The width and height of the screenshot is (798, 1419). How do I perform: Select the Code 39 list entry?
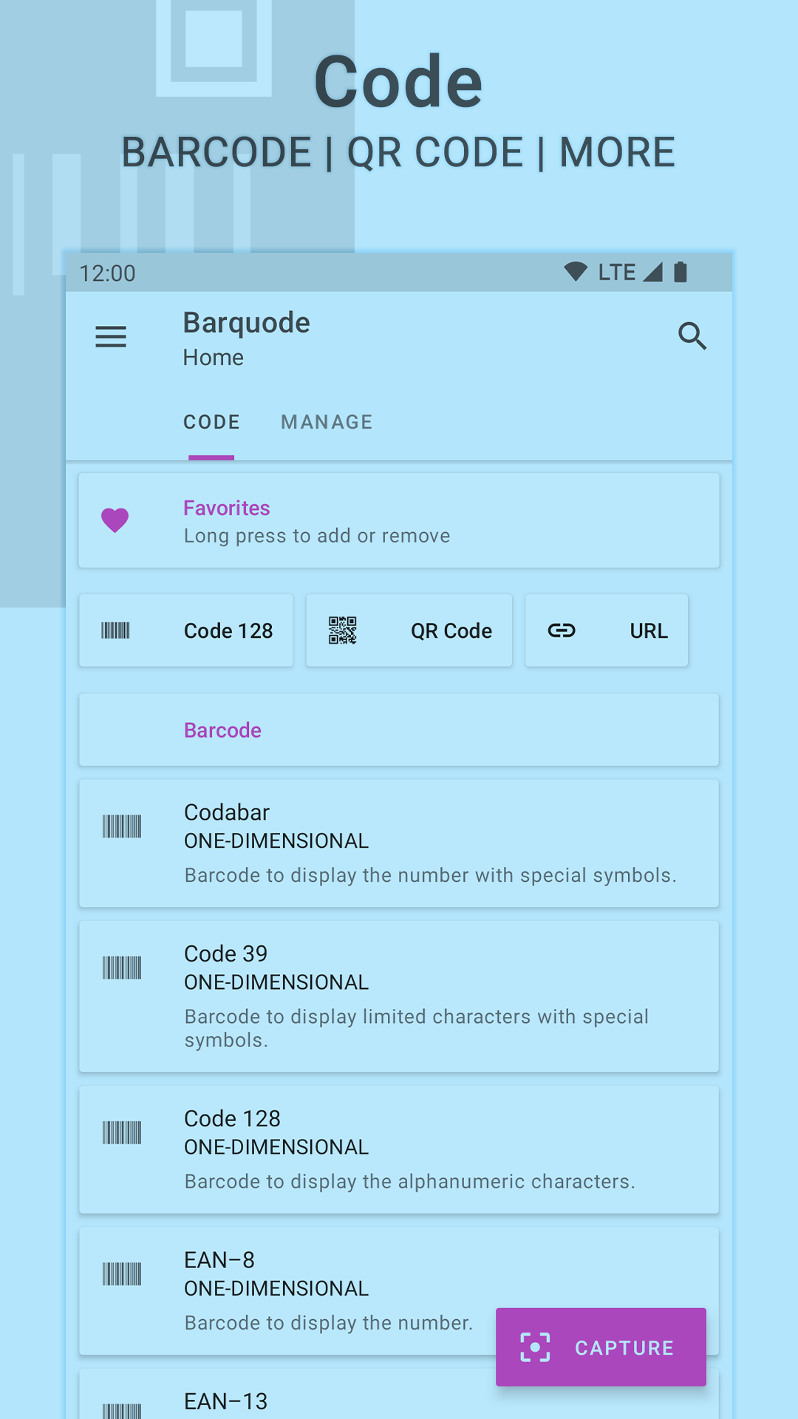tap(399, 996)
